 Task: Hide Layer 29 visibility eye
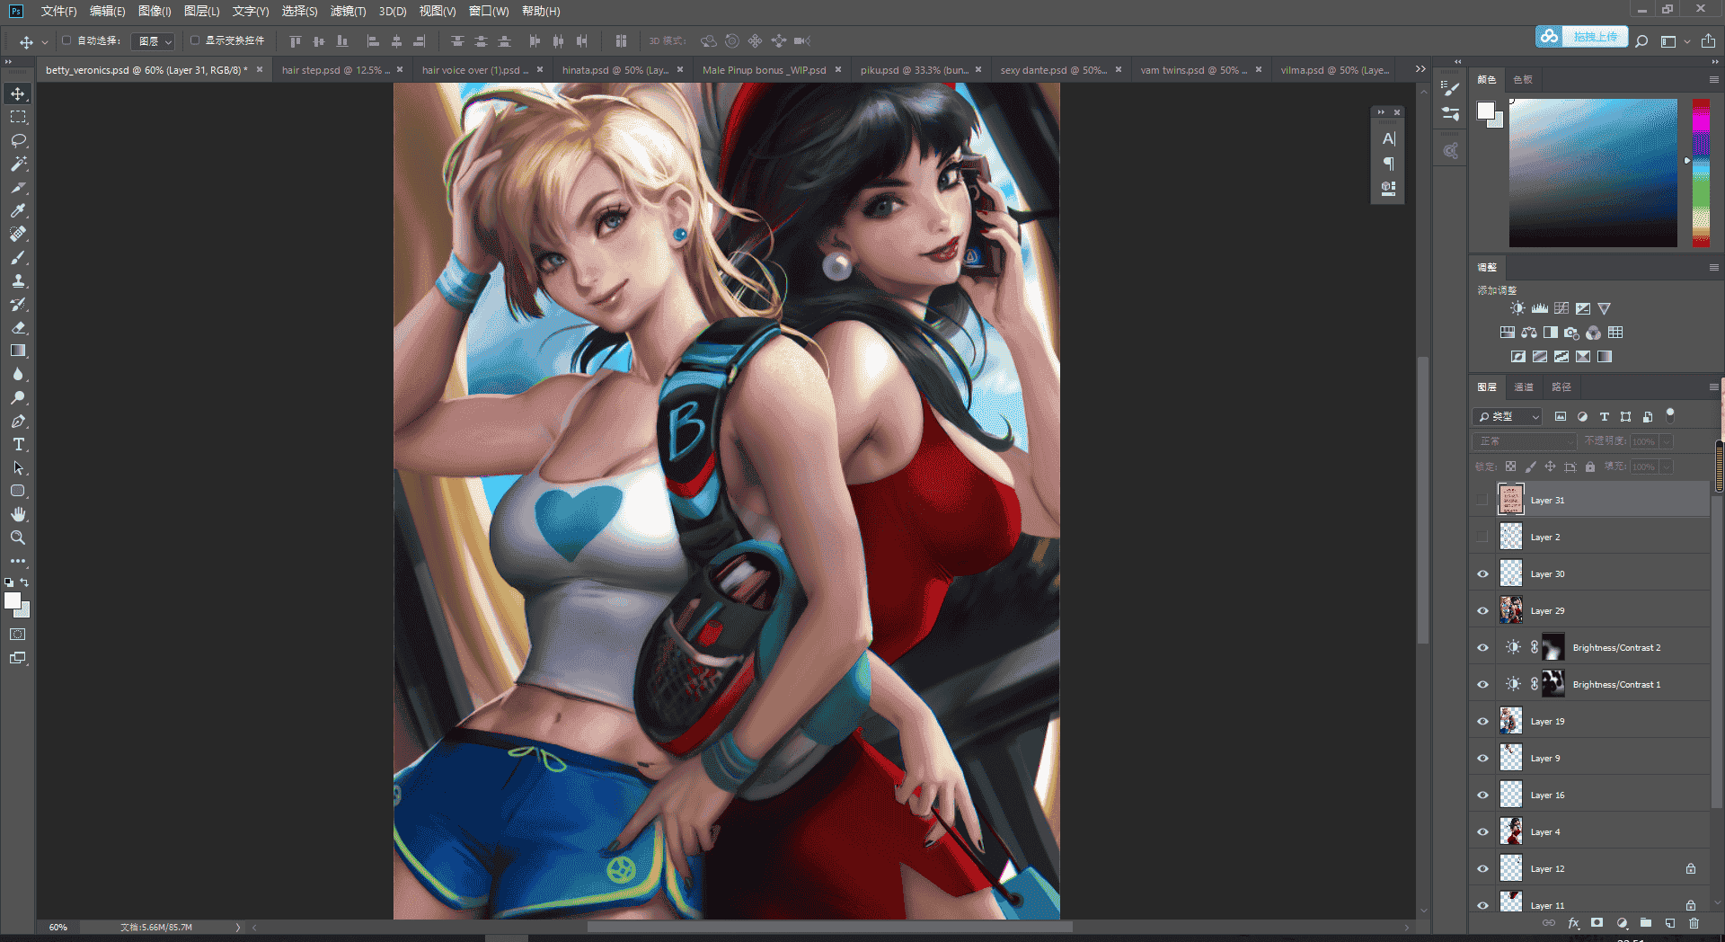[1482, 610]
